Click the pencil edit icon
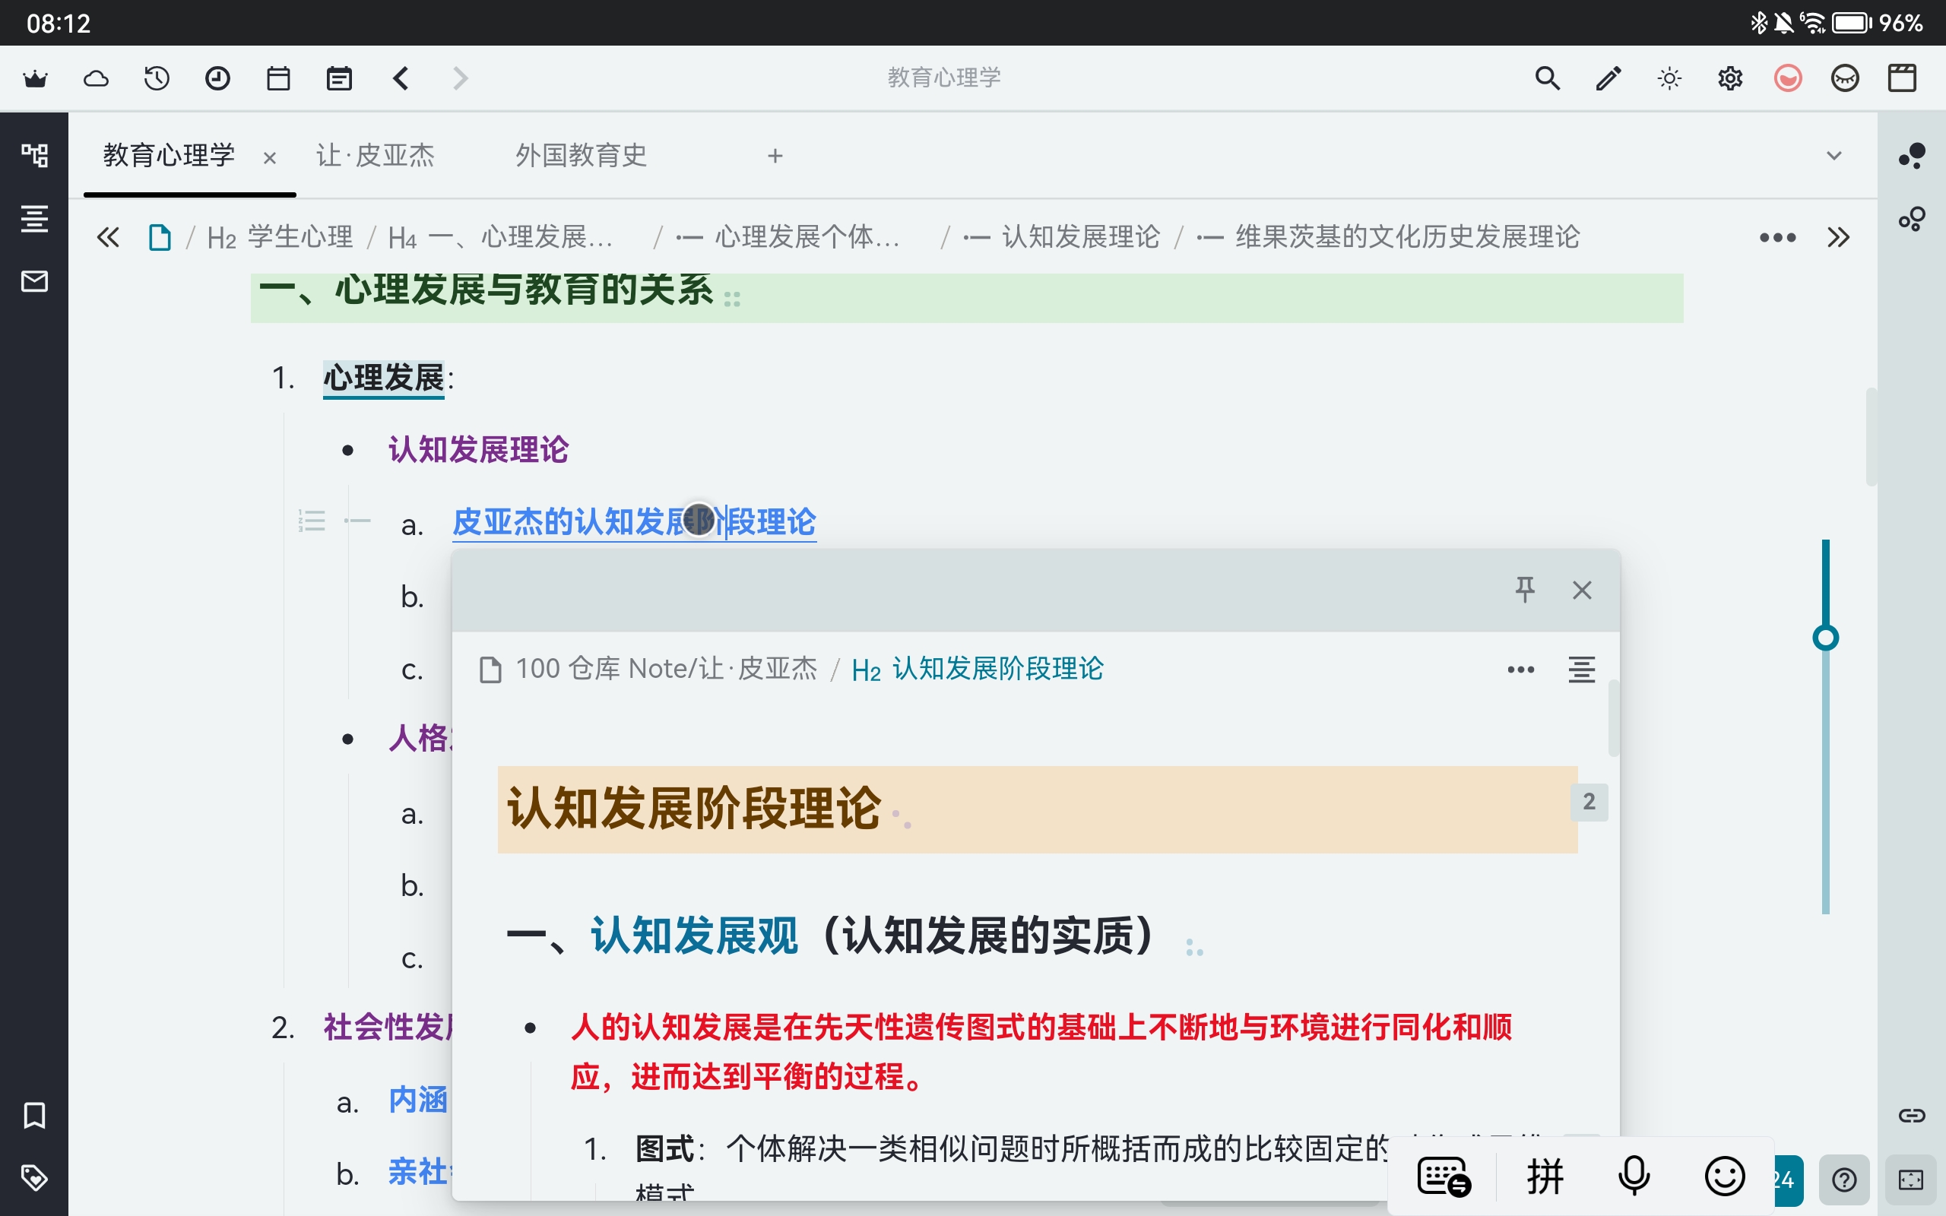 coord(1608,78)
